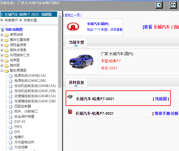Select the 资料信息 tab header
179x151 pixels.
coord(76,83)
